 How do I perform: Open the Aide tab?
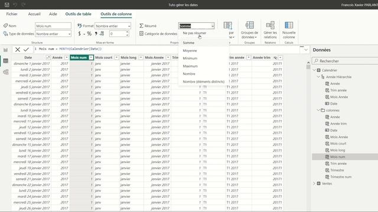[53, 14]
